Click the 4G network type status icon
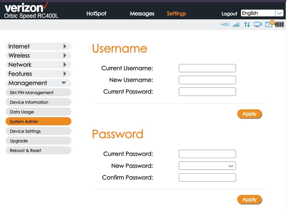 [x=225, y=24]
